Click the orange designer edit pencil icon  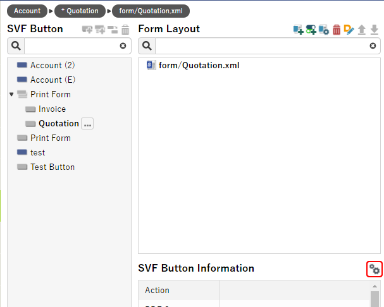tap(349, 30)
